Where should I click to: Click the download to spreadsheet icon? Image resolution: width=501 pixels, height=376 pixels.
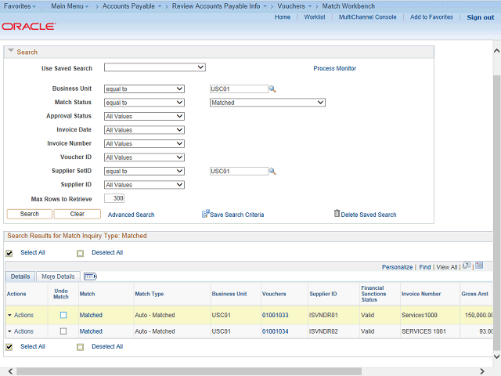(479, 266)
